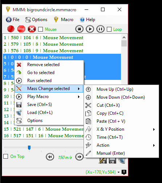The height and width of the screenshot is (183, 162).
Task: Choose Go to selected
Action: pos(49,73)
